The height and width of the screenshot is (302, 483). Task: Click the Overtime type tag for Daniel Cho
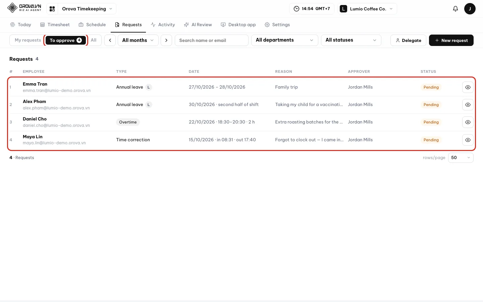(128, 122)
